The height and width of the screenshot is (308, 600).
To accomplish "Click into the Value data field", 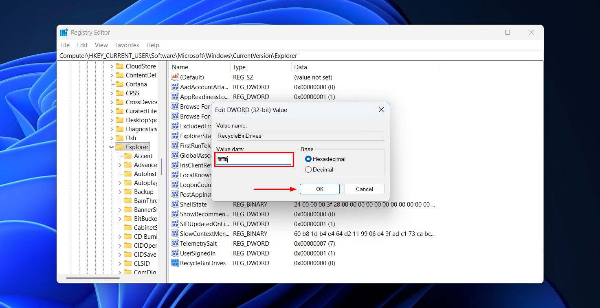I will [x=254, y=159].
